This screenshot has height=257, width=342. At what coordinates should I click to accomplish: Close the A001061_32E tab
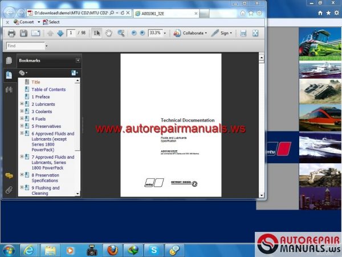(196, 14)
